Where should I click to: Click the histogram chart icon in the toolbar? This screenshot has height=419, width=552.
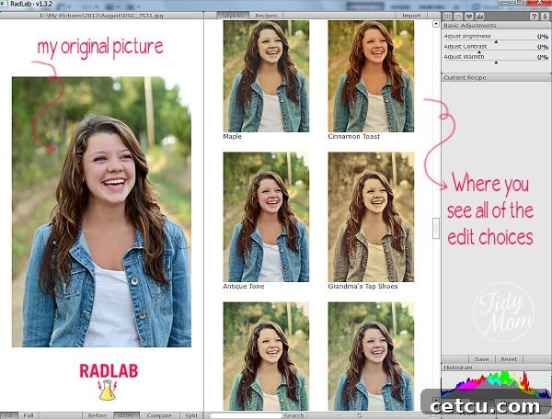point(479,17)
